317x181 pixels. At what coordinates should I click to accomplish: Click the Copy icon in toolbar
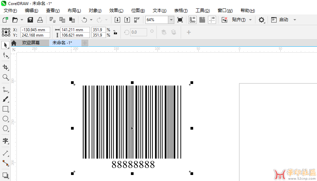pos(62,20)
